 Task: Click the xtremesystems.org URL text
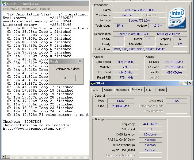(x=34, y=129)
